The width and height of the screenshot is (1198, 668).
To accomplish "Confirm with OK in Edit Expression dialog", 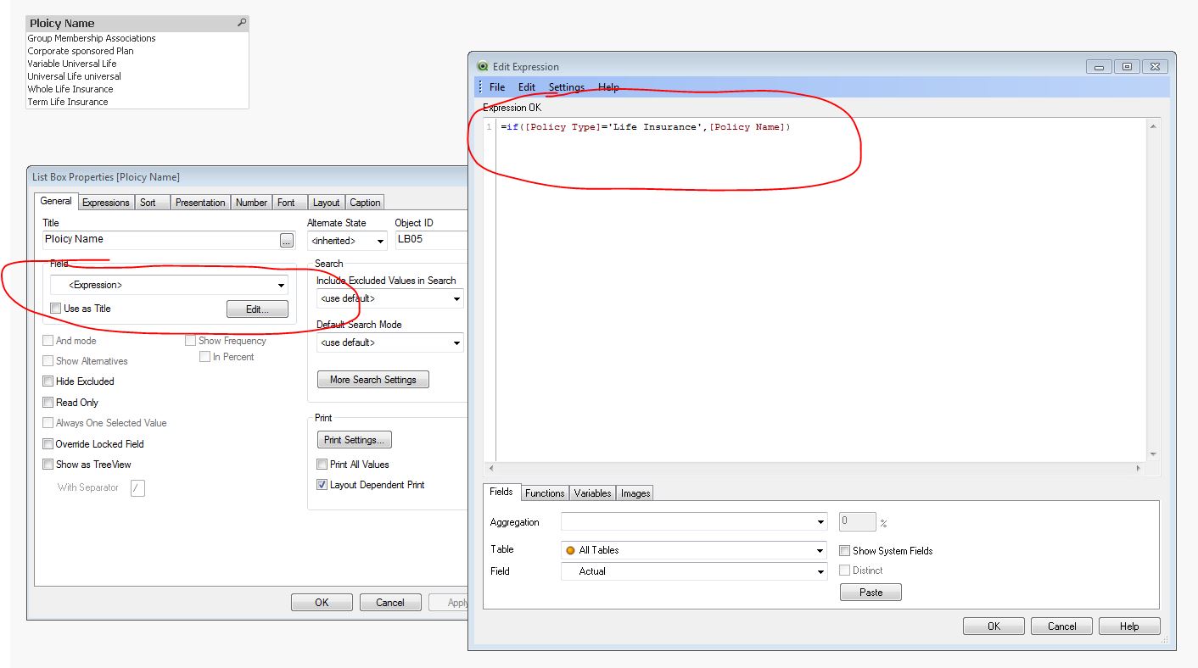I will (994, 626).
